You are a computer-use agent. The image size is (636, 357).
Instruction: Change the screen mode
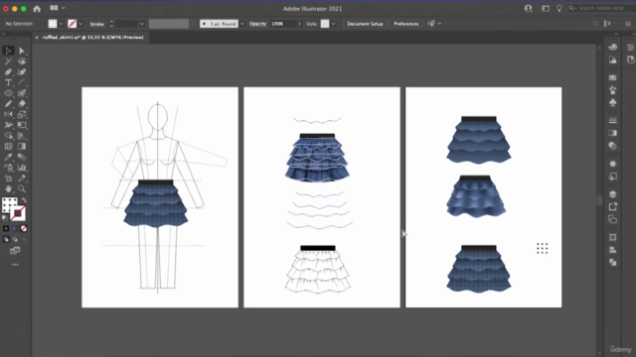[x=15, y=251]
